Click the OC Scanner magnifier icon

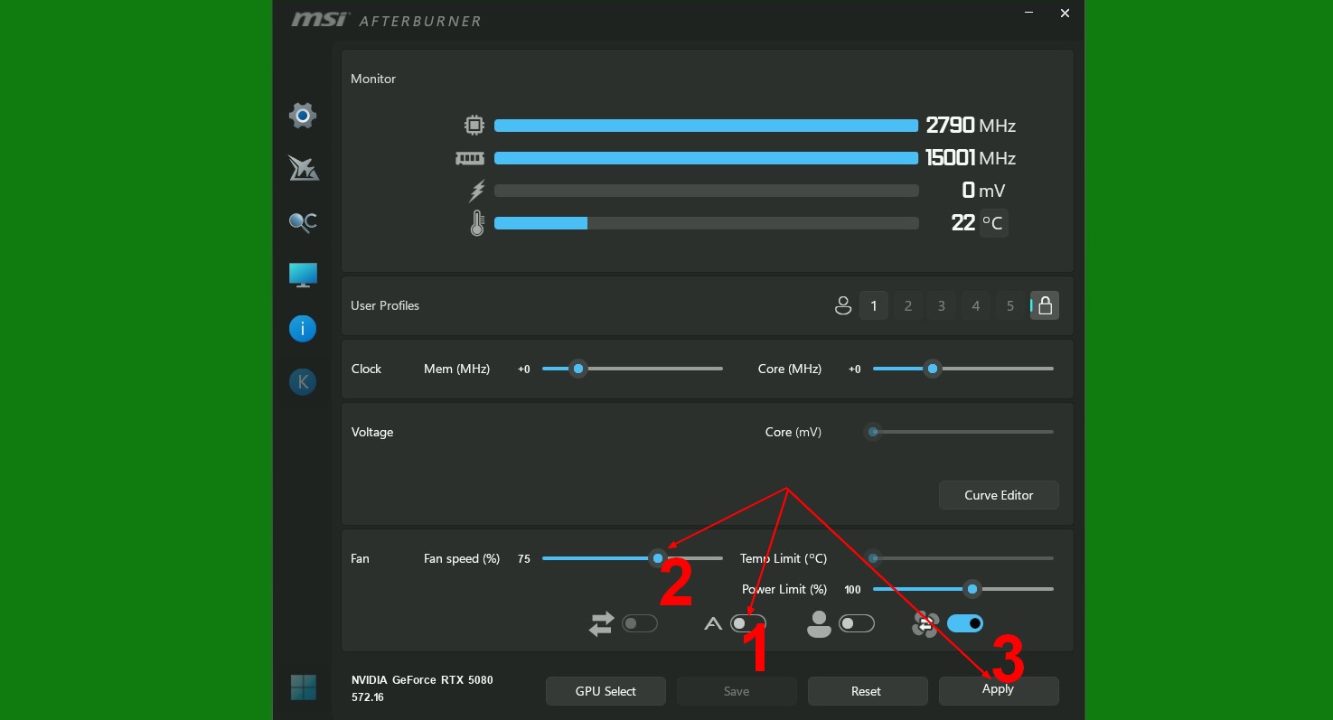(x=303, y=221)
